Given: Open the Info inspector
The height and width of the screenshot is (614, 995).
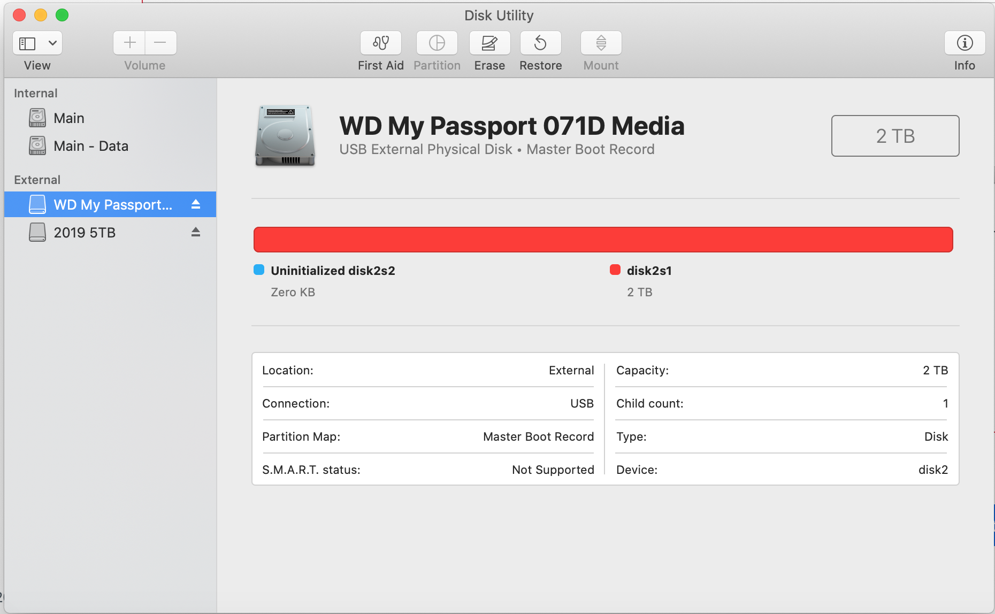Looking at the screenshot, I should coord(964,43).
